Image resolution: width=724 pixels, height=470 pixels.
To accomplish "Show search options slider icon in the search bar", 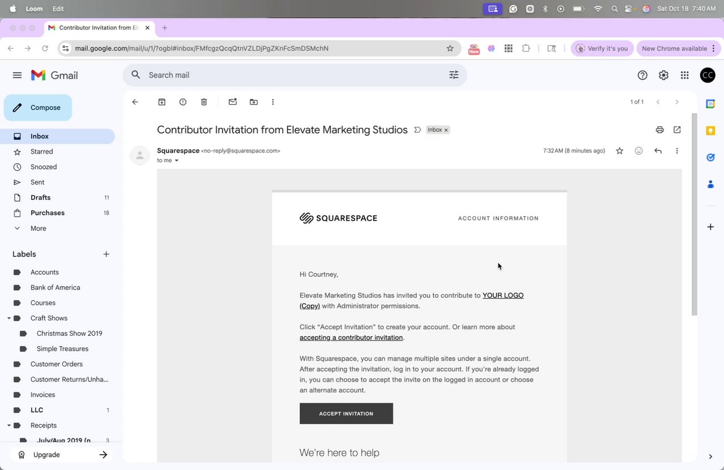I will pos(454,75).
